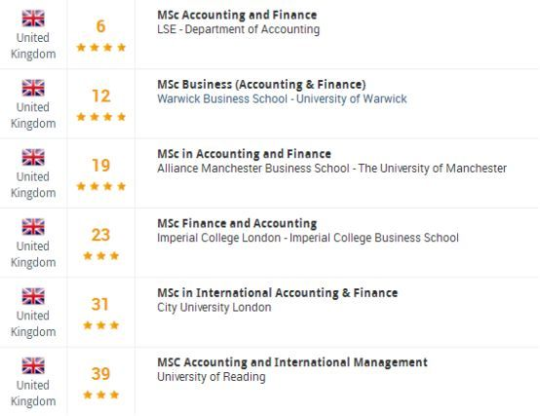Open MSc in Accounting and Finance program
540x416 pixels.
pyautogui.click(x=245, y=154)
